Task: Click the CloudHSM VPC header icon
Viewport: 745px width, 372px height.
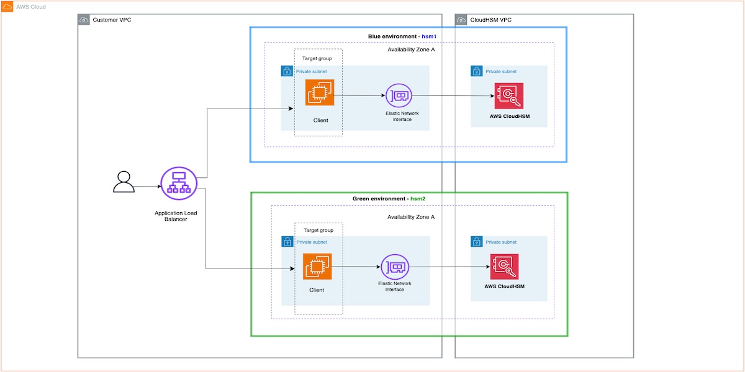Action: click(461, 19)
